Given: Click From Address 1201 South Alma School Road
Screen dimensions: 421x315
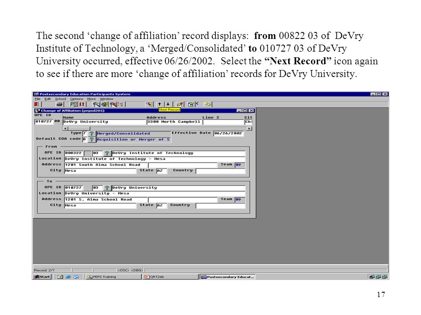Looking at the screenshot, I should click(x=106, y=165).
